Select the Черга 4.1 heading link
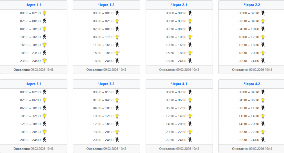Viewport: 284px width, 153px height. coord(179,84)
